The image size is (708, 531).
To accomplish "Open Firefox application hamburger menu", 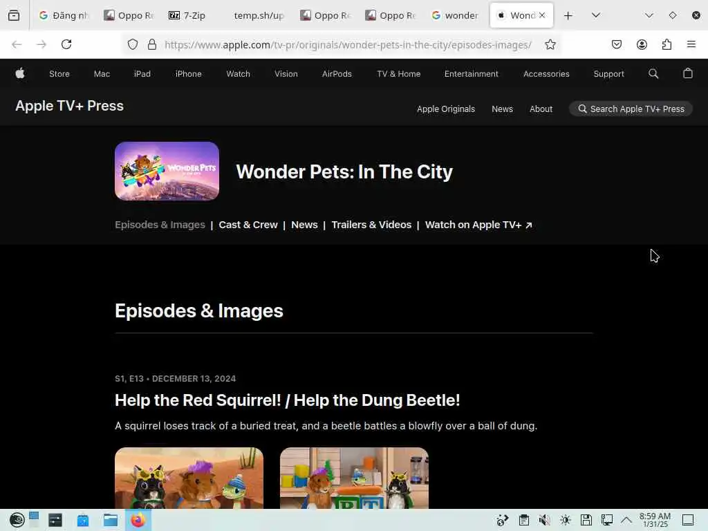I will (691, 44).
